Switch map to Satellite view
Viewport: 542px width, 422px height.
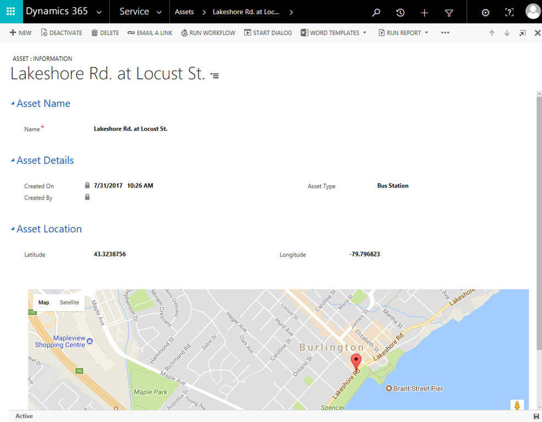pyautogui.click(x=69, y=303)
